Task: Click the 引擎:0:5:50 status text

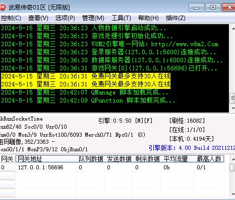Action: pos(125,121)
